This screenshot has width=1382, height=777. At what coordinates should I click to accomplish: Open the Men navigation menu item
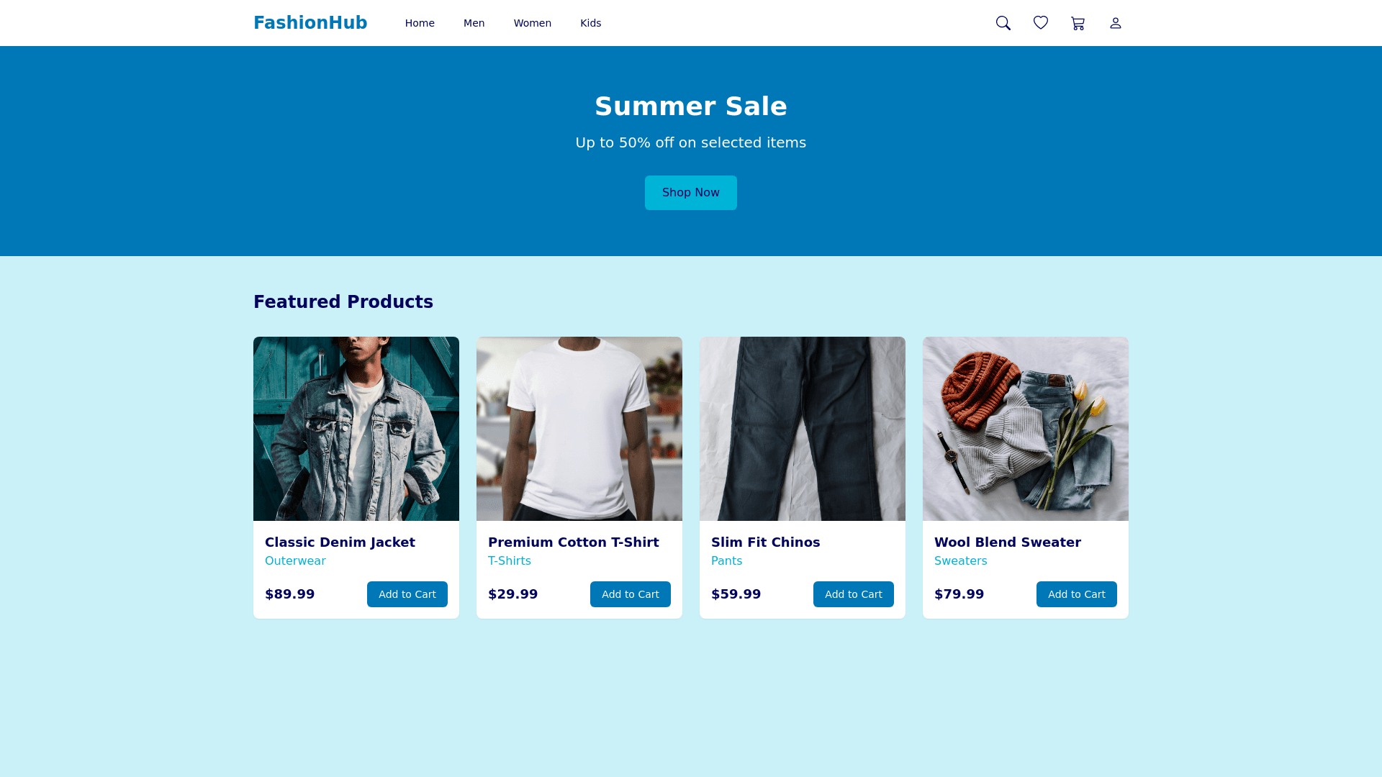point(474,23)
